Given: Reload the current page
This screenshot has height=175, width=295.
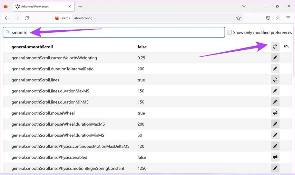Looking at the screenshot, I should pos(27,18).
